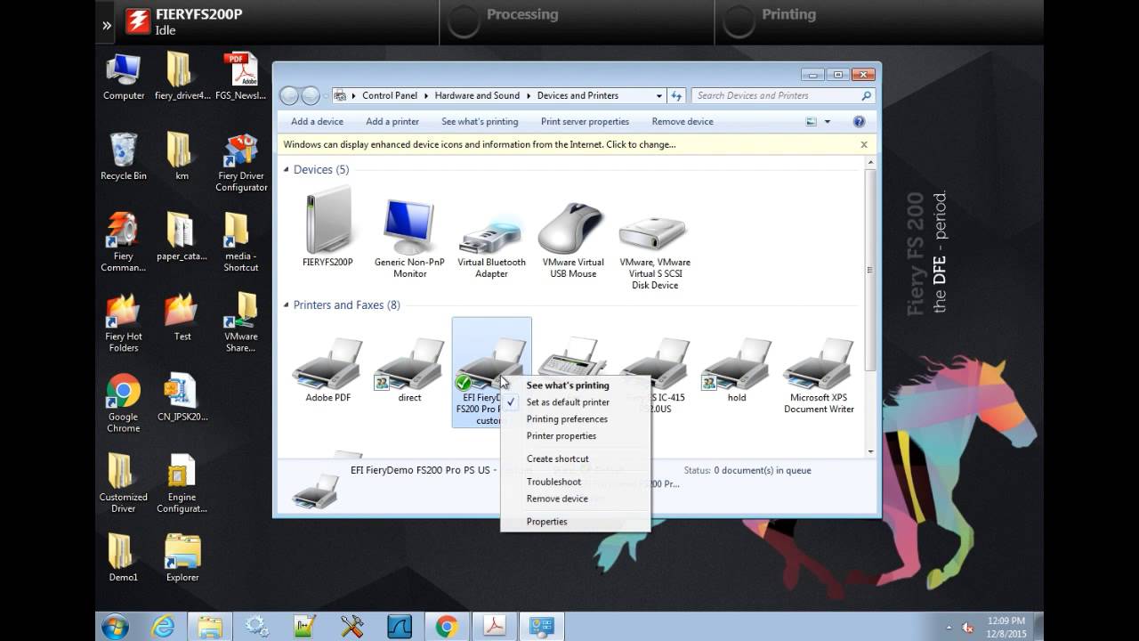The image size is (1139, 641).
Task: Select the Fiery Hot Folders desktop icon
Action: [x=123, y=321]
